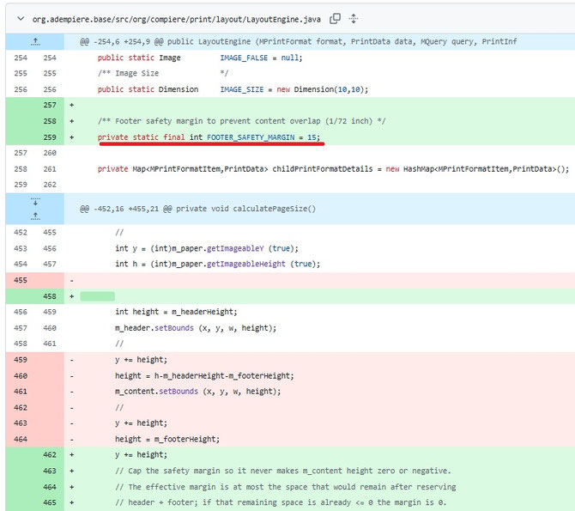Expand lines upward before line 452
Screen dimensions: 575x511
pyautogui.click(x=35, y=216)
